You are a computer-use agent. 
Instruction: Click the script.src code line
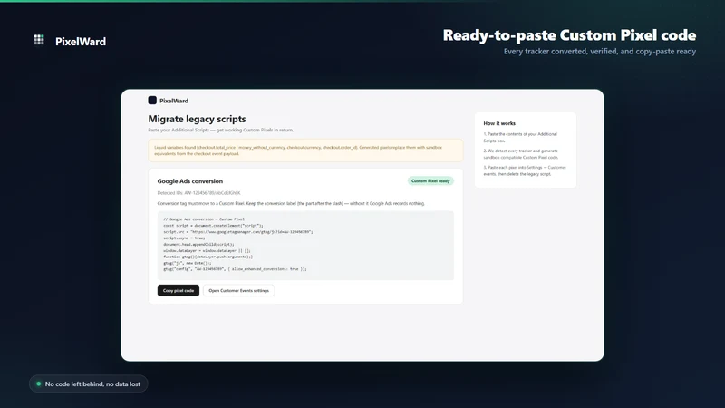(238, 232)
